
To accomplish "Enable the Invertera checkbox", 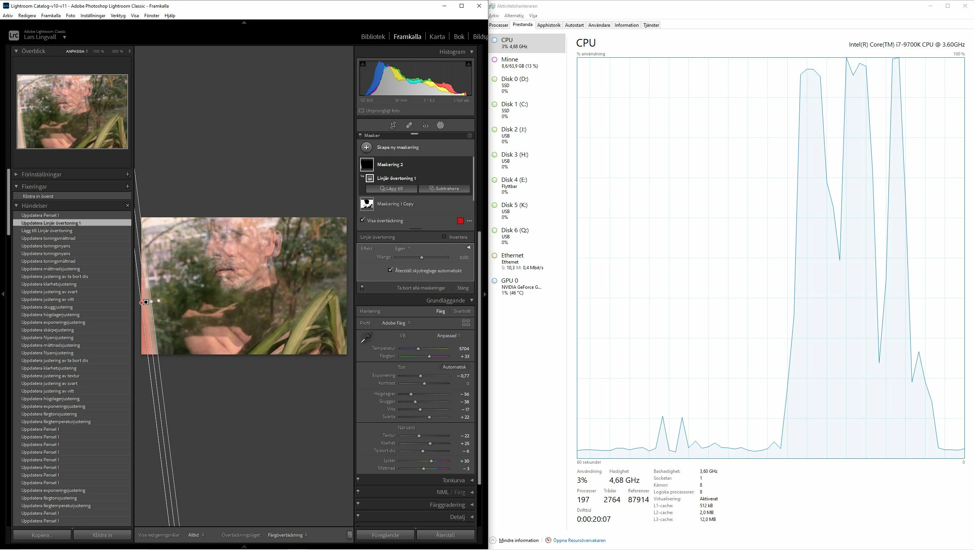I will click(x=444, y=237).
